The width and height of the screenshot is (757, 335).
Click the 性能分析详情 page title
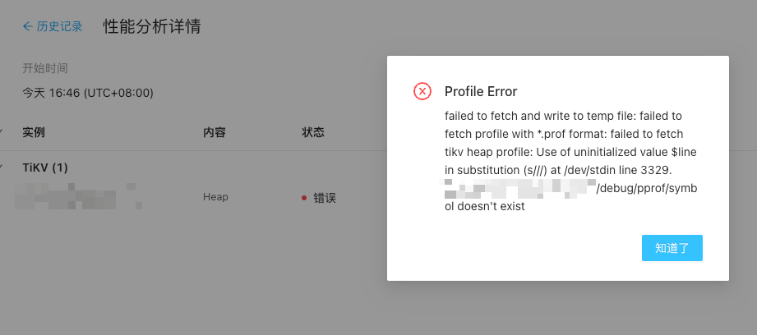[152, 26]
